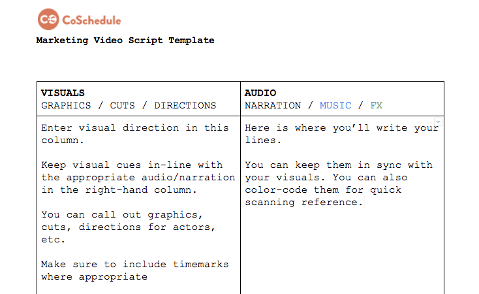Click the CoSchedule brand name text
Image resolution: width=479 pixels, height=294 pixels.
[x=91, y=21]
